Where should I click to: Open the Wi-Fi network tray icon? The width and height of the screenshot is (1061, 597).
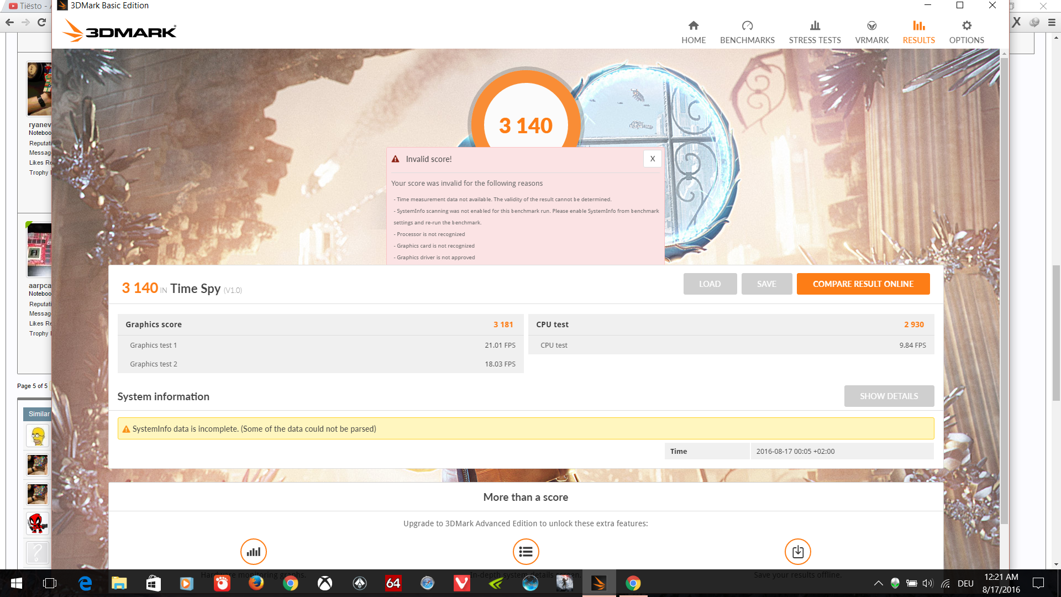point(946,583)
